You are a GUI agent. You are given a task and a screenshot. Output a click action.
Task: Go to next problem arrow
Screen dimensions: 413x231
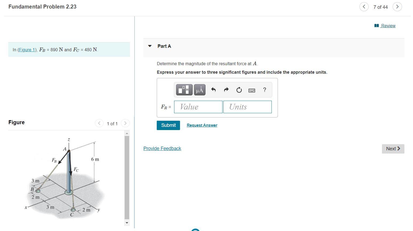(x=397, y=7)
